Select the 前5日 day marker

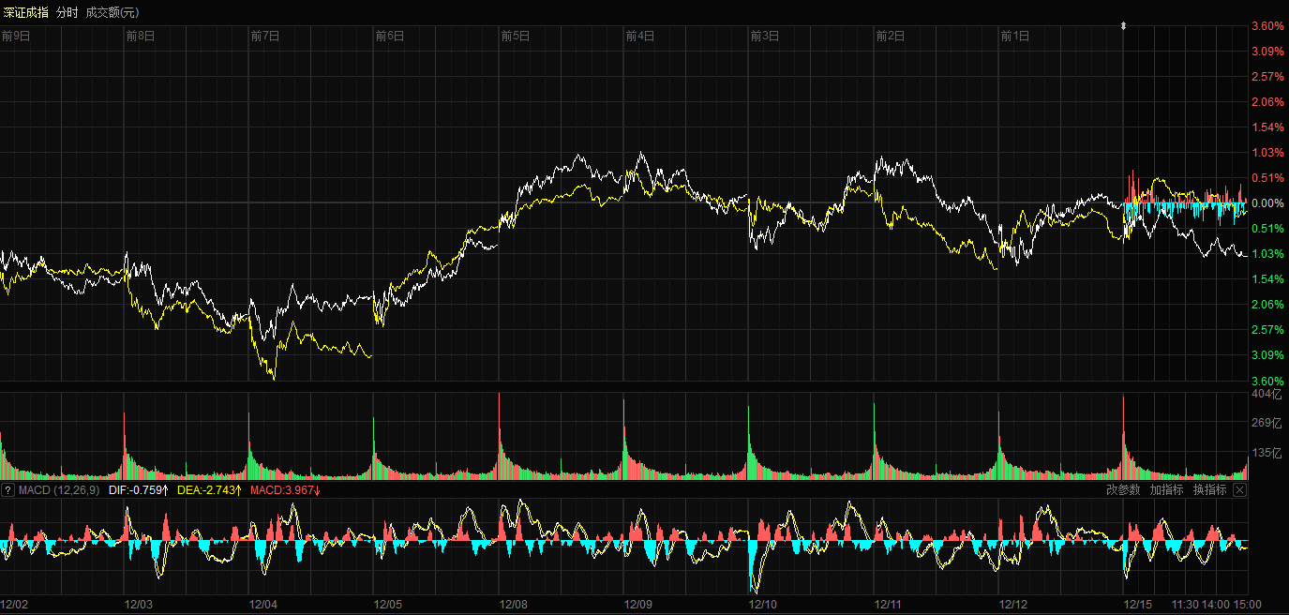[516, 37]
